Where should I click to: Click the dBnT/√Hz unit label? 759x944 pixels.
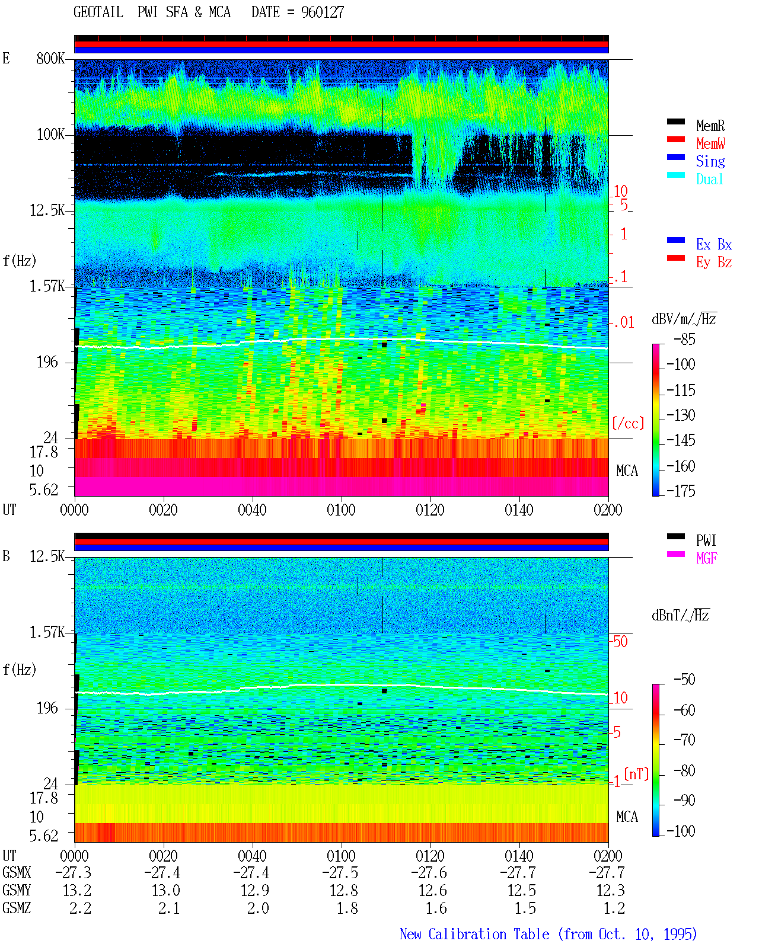[681, 615]
